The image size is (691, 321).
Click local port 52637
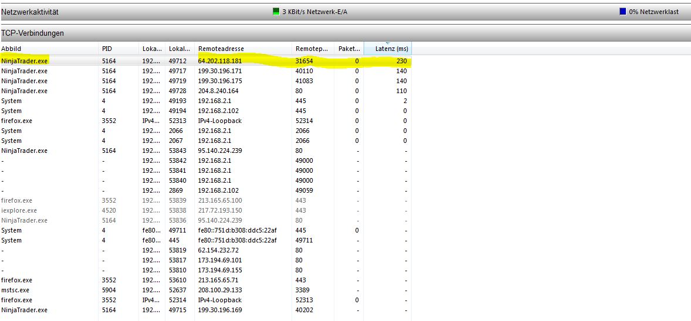[178, 290]
